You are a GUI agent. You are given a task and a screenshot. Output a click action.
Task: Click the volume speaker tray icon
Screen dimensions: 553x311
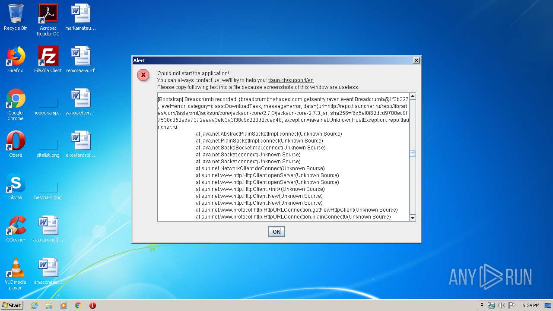click(502, 305)
